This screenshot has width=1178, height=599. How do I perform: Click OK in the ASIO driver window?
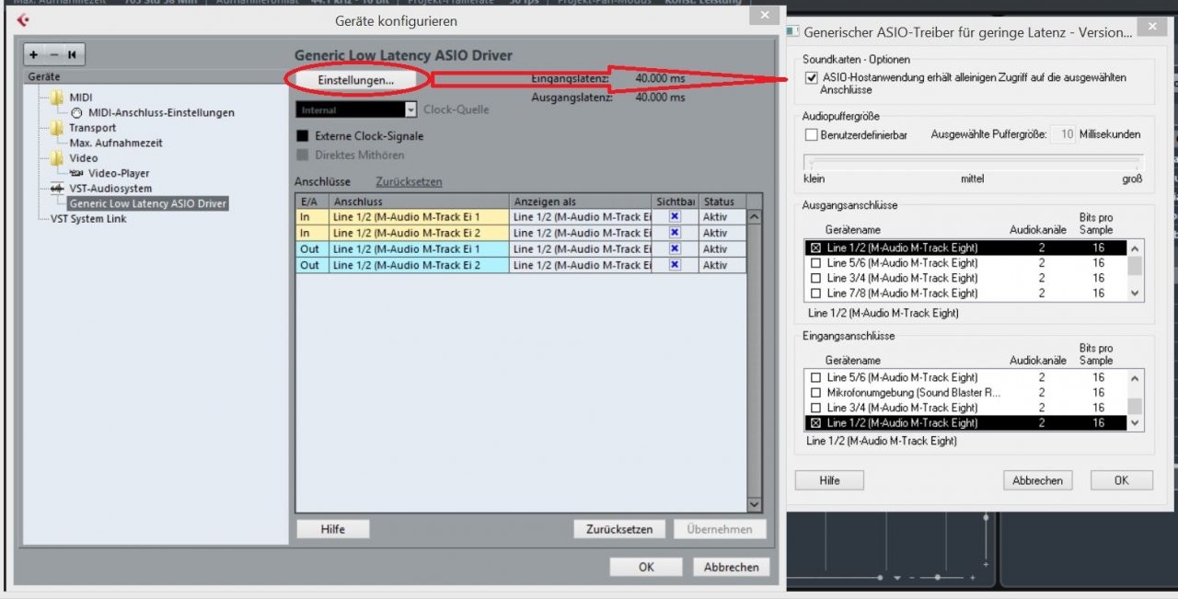click(1121, 480)
